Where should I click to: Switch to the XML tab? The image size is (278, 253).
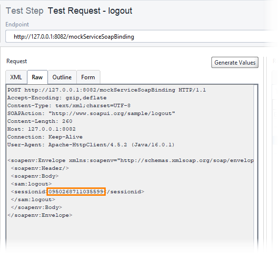tap(16, 77)
